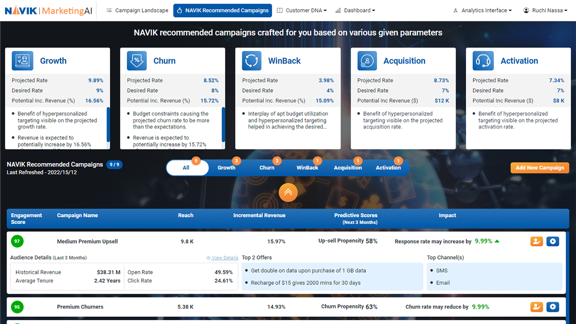Click the user-edit icon for Medium Premium Upsell
Screen dimensions: 576x324
click(x=536, y=242)
